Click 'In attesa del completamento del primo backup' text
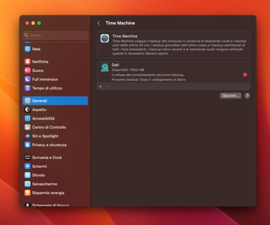270x225 pixels. click(148, 75)
